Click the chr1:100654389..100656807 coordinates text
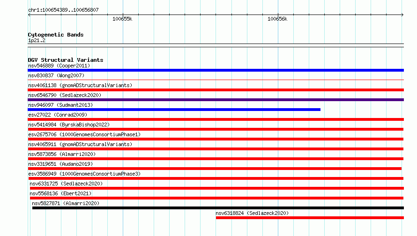417x236 pixels. pyautogui.click(x=63, y=10)
